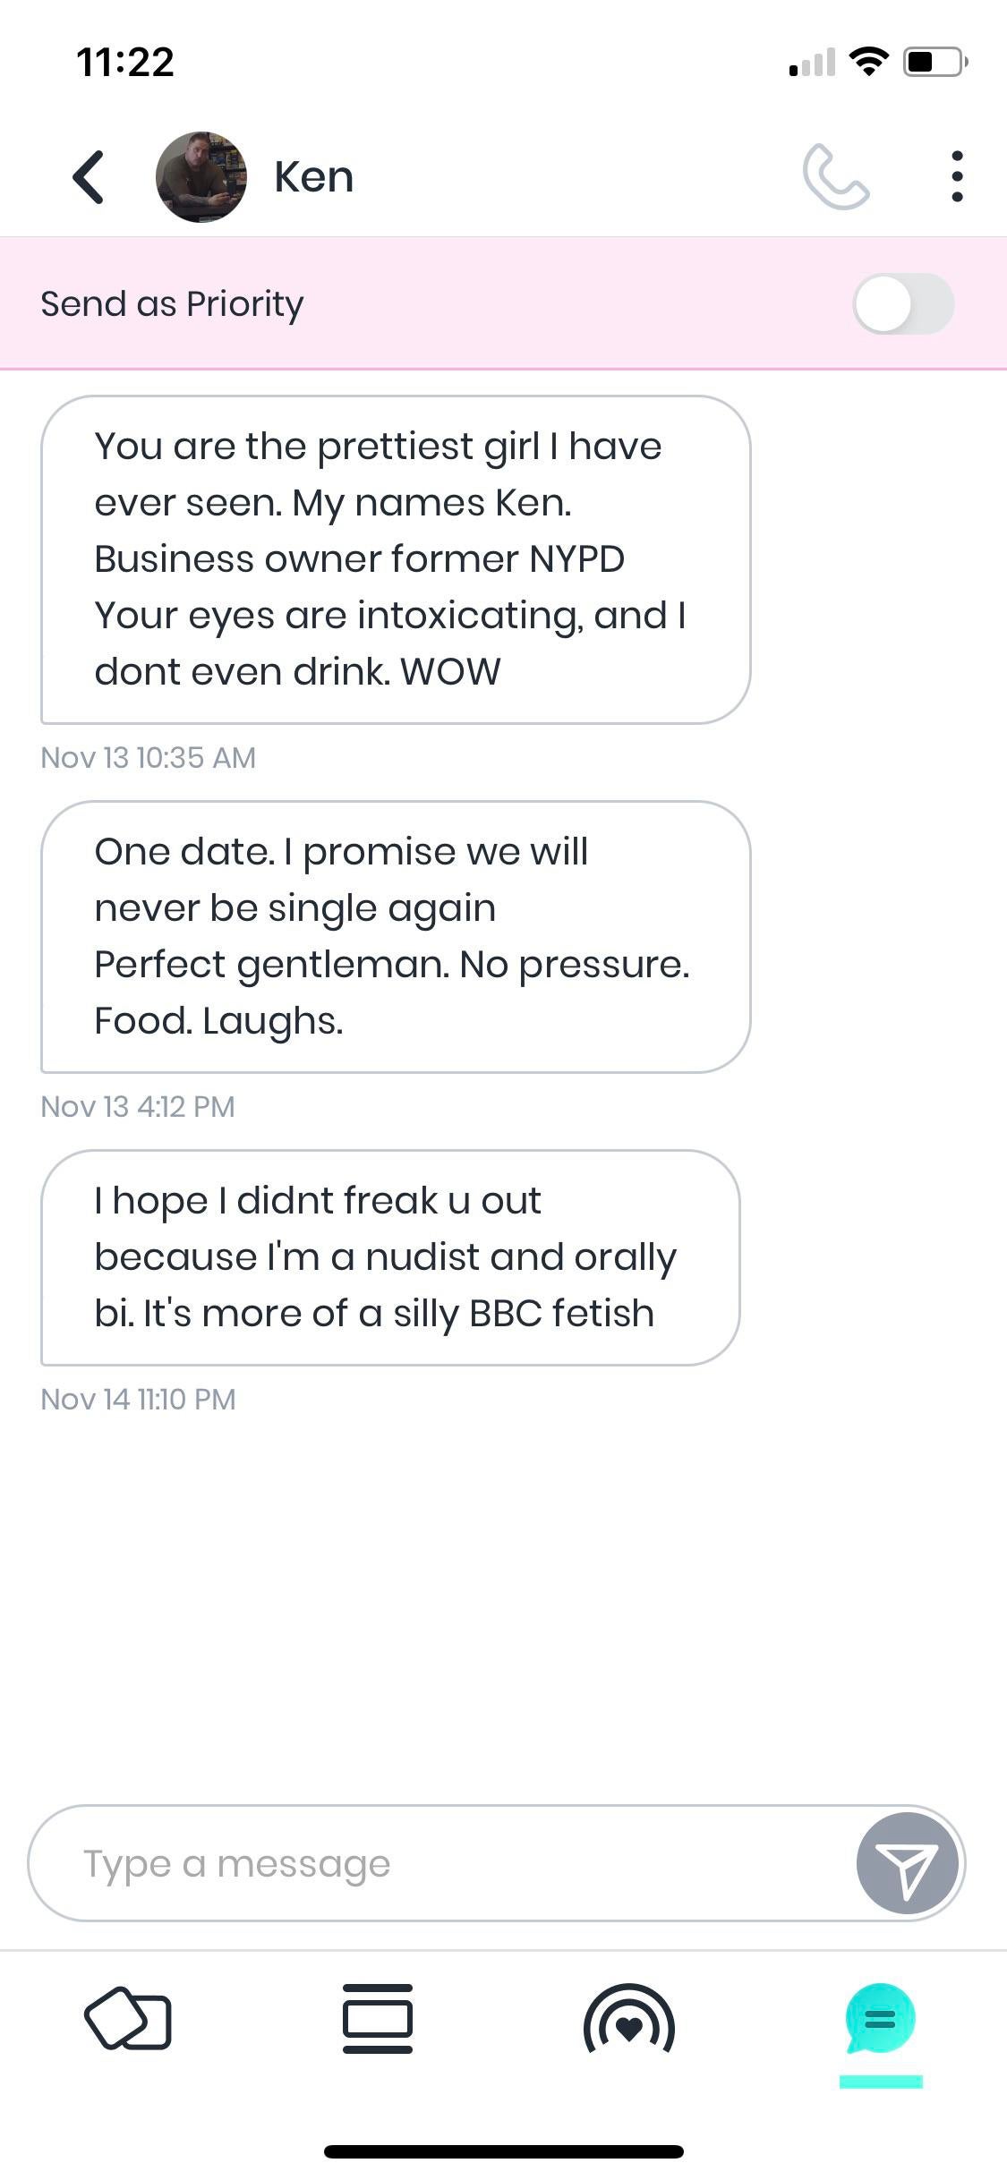Tap the 'One date' message bubble
This screenshot has height=2180, width=1007.
coord(395,936)
